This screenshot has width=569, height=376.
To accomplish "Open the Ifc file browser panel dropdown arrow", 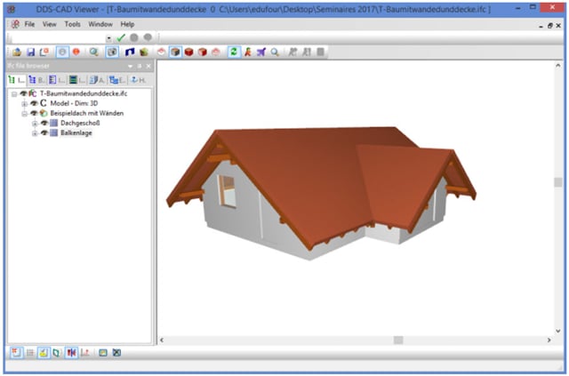I will click(x=131, y=66).
